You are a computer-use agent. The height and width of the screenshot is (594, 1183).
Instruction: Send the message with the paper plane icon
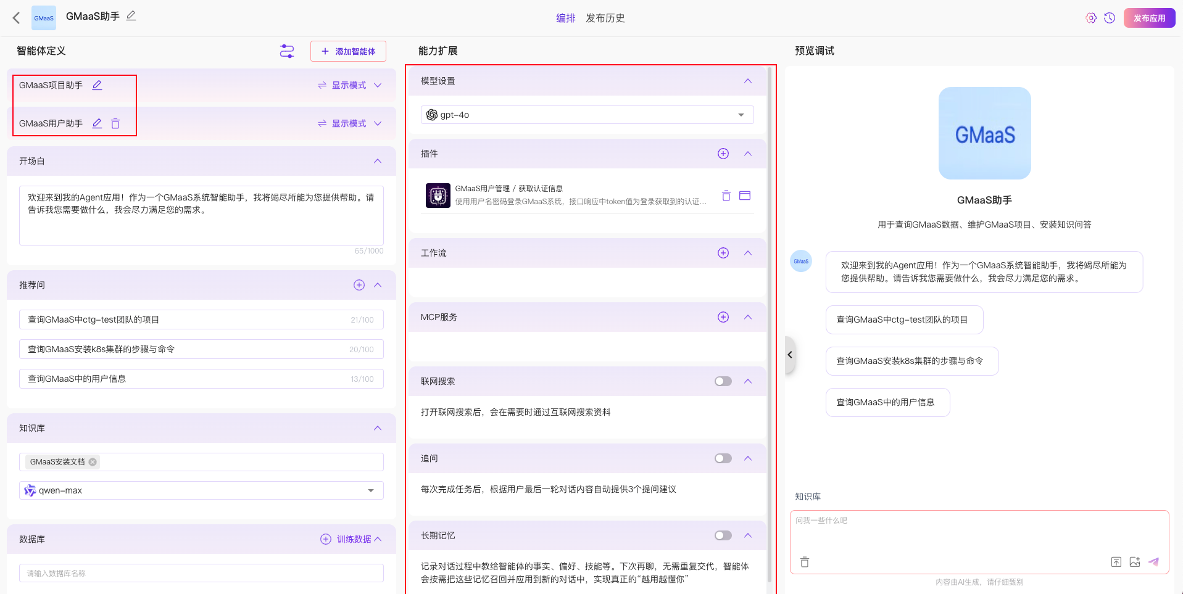pos(1153,562)
